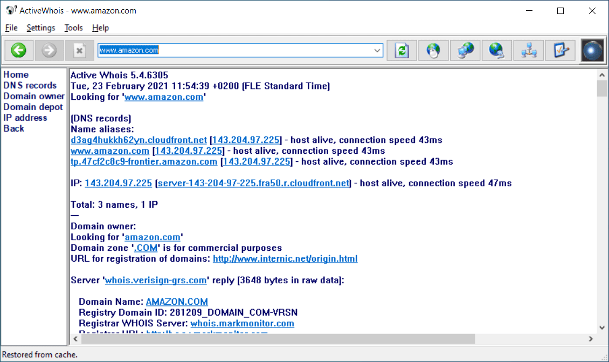This screenshot has height=362, width=609.
Task: Jump to Domain depot in sidebar
Action: point(33,107)
